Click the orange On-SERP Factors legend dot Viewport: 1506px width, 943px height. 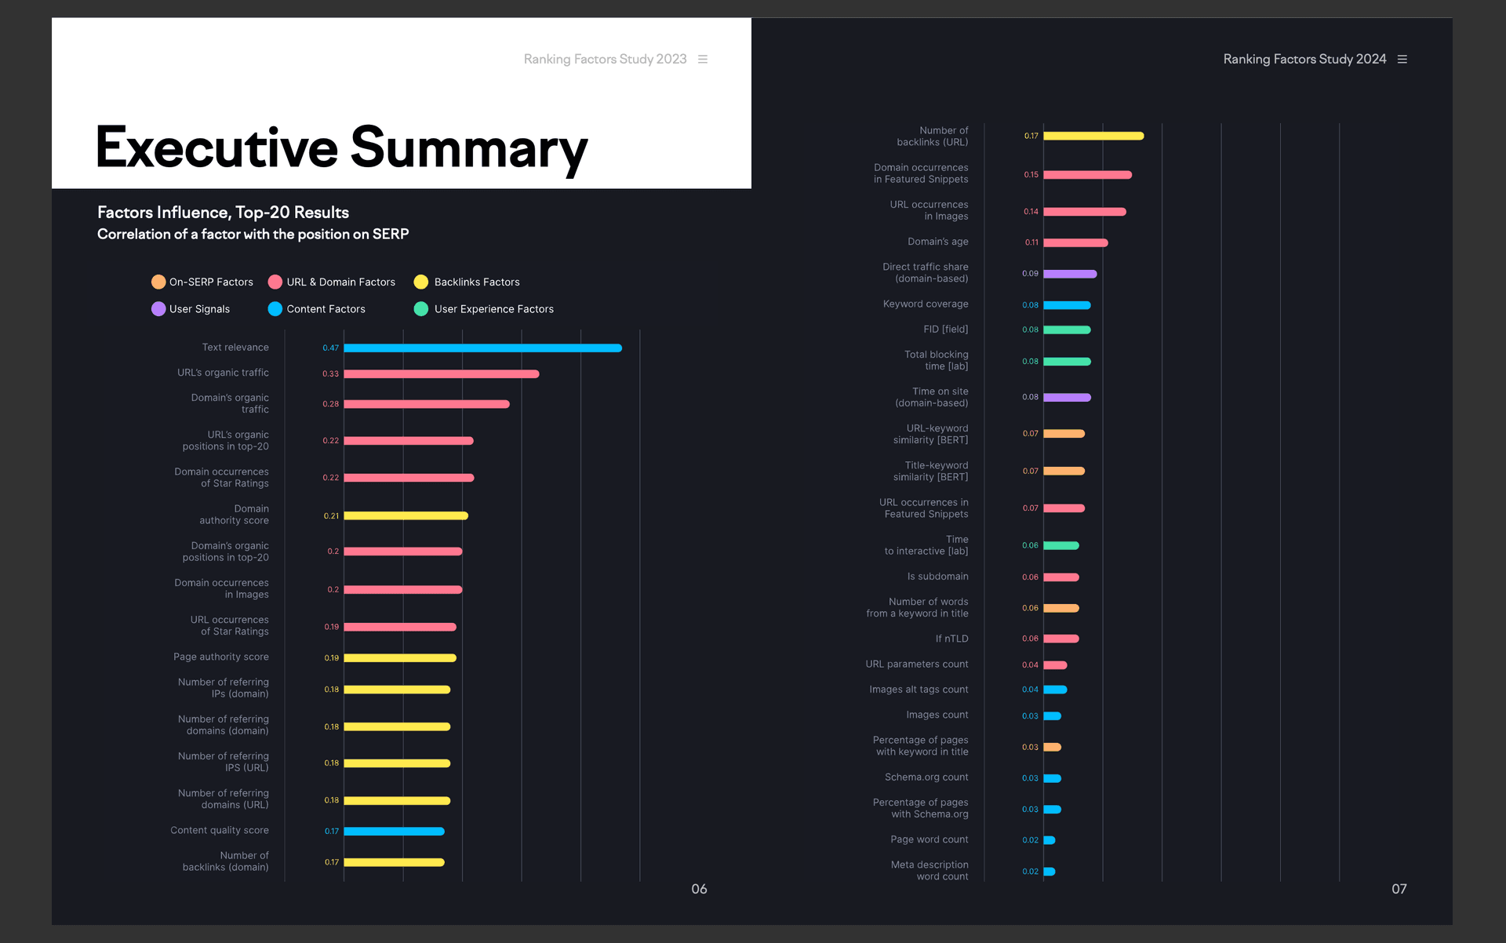click(158, 282)
